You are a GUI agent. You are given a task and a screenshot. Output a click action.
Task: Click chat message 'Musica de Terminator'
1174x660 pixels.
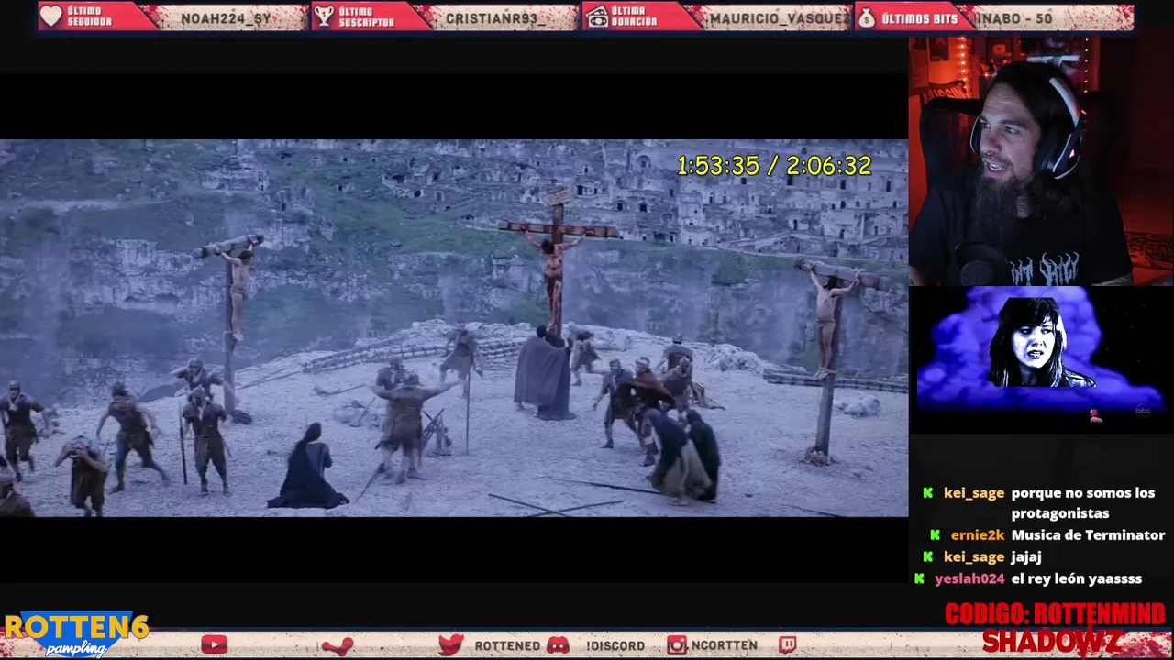click(1088, 535)
